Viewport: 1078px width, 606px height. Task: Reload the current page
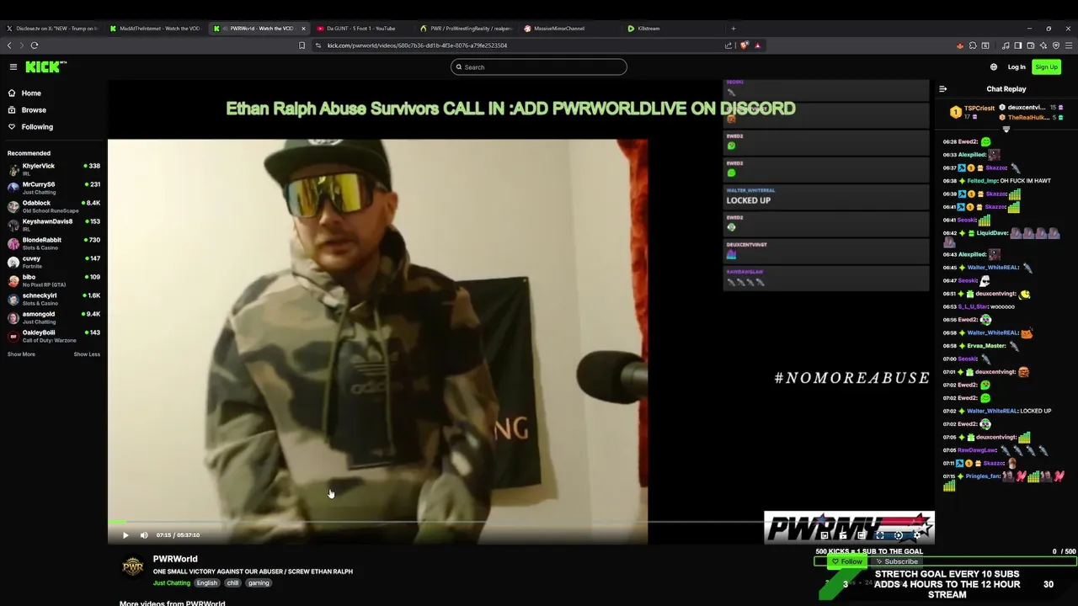35,45
